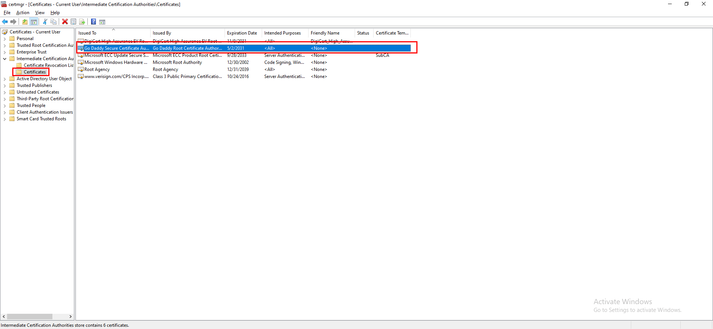
Task: Click the SubCA template cell
Action: point(382,55)
